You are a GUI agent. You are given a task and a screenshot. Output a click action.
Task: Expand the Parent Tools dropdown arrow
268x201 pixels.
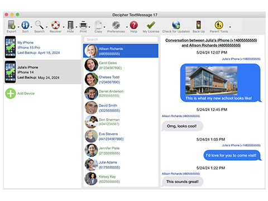(230, 27)
